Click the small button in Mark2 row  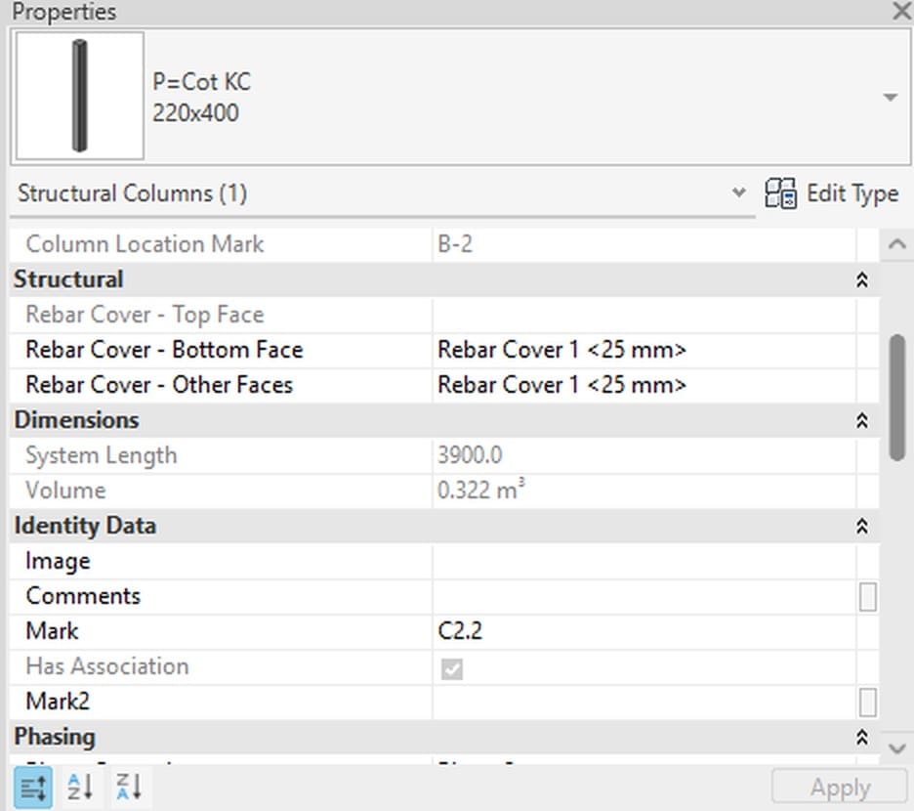[x=867, y=702]
